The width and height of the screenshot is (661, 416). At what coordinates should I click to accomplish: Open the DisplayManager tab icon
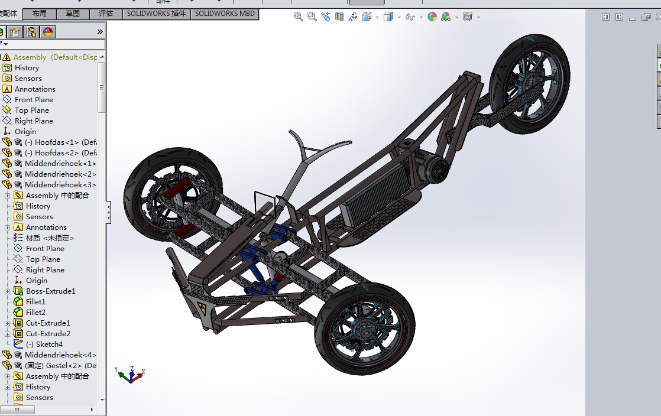tap(48, 32)
